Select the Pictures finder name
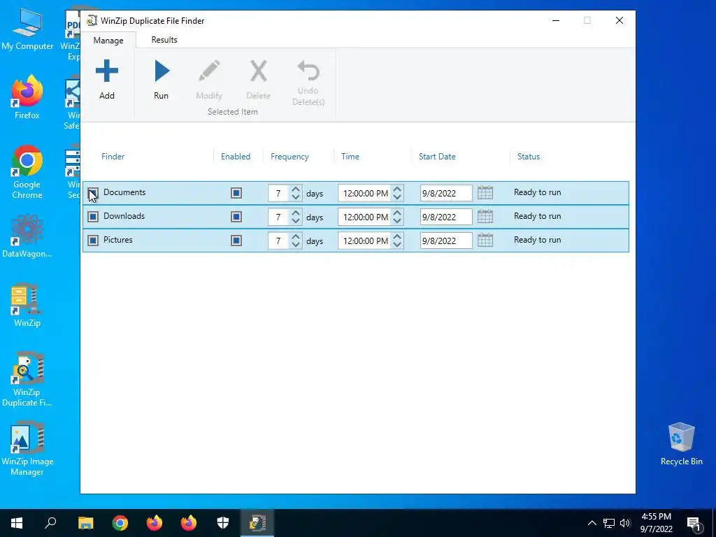716x537 pixels. [117, 240]
